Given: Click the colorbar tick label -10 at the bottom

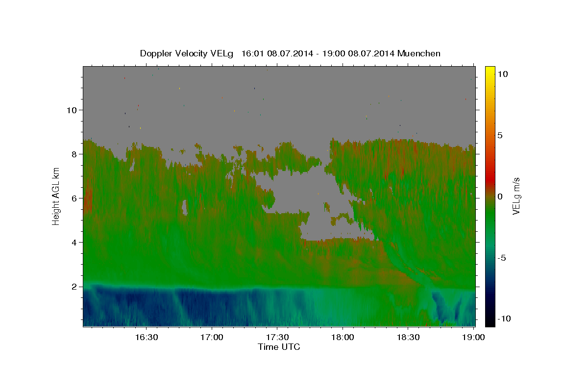Looking at the screenshot, I should [505, 318].
